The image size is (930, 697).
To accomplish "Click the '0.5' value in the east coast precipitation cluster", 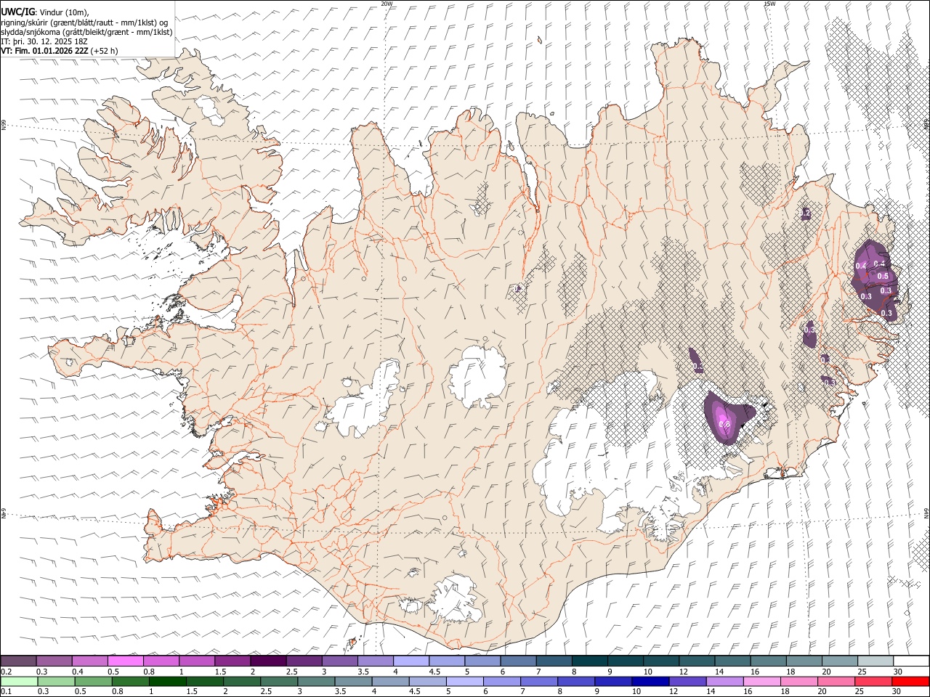I will point(883,276).
